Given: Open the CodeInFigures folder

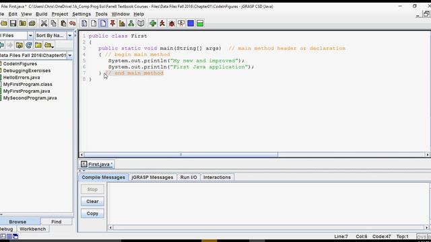Looking at the screenshot, I should pyautogui.click(x=20, y=64).
